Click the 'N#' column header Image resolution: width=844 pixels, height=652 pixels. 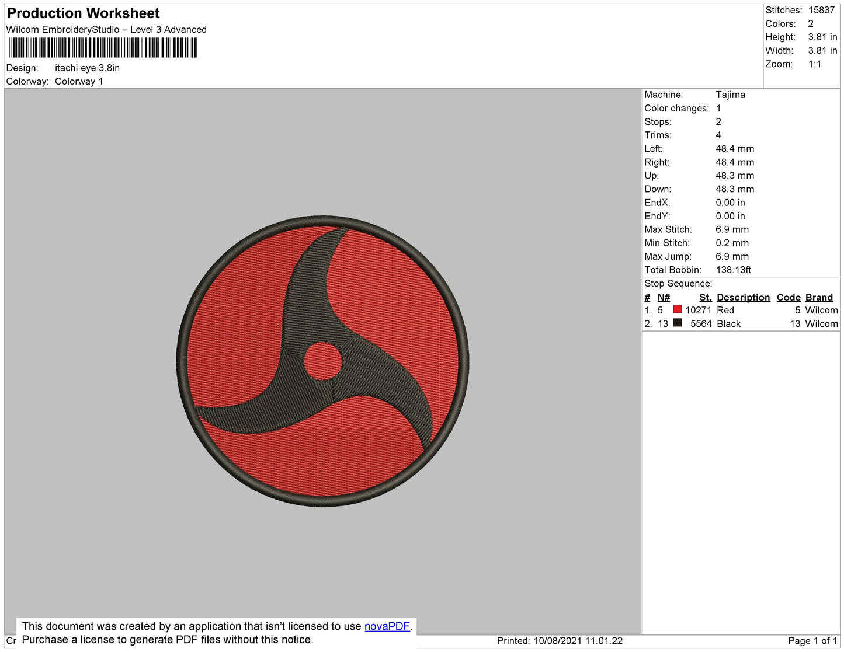click(x=664, y=298)
